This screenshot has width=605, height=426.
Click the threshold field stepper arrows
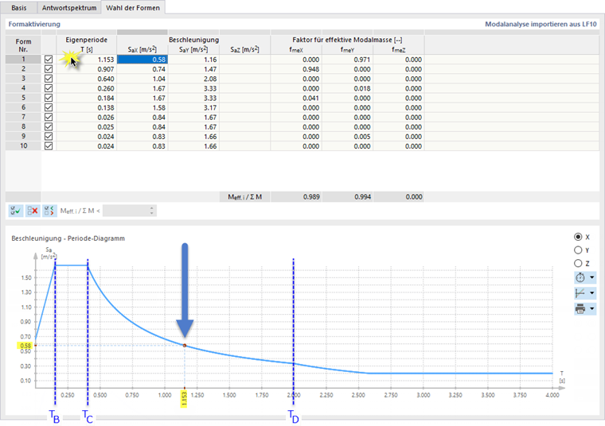pos(151,211)
